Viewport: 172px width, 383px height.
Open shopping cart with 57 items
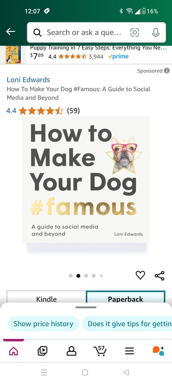[x=100, y=351]
